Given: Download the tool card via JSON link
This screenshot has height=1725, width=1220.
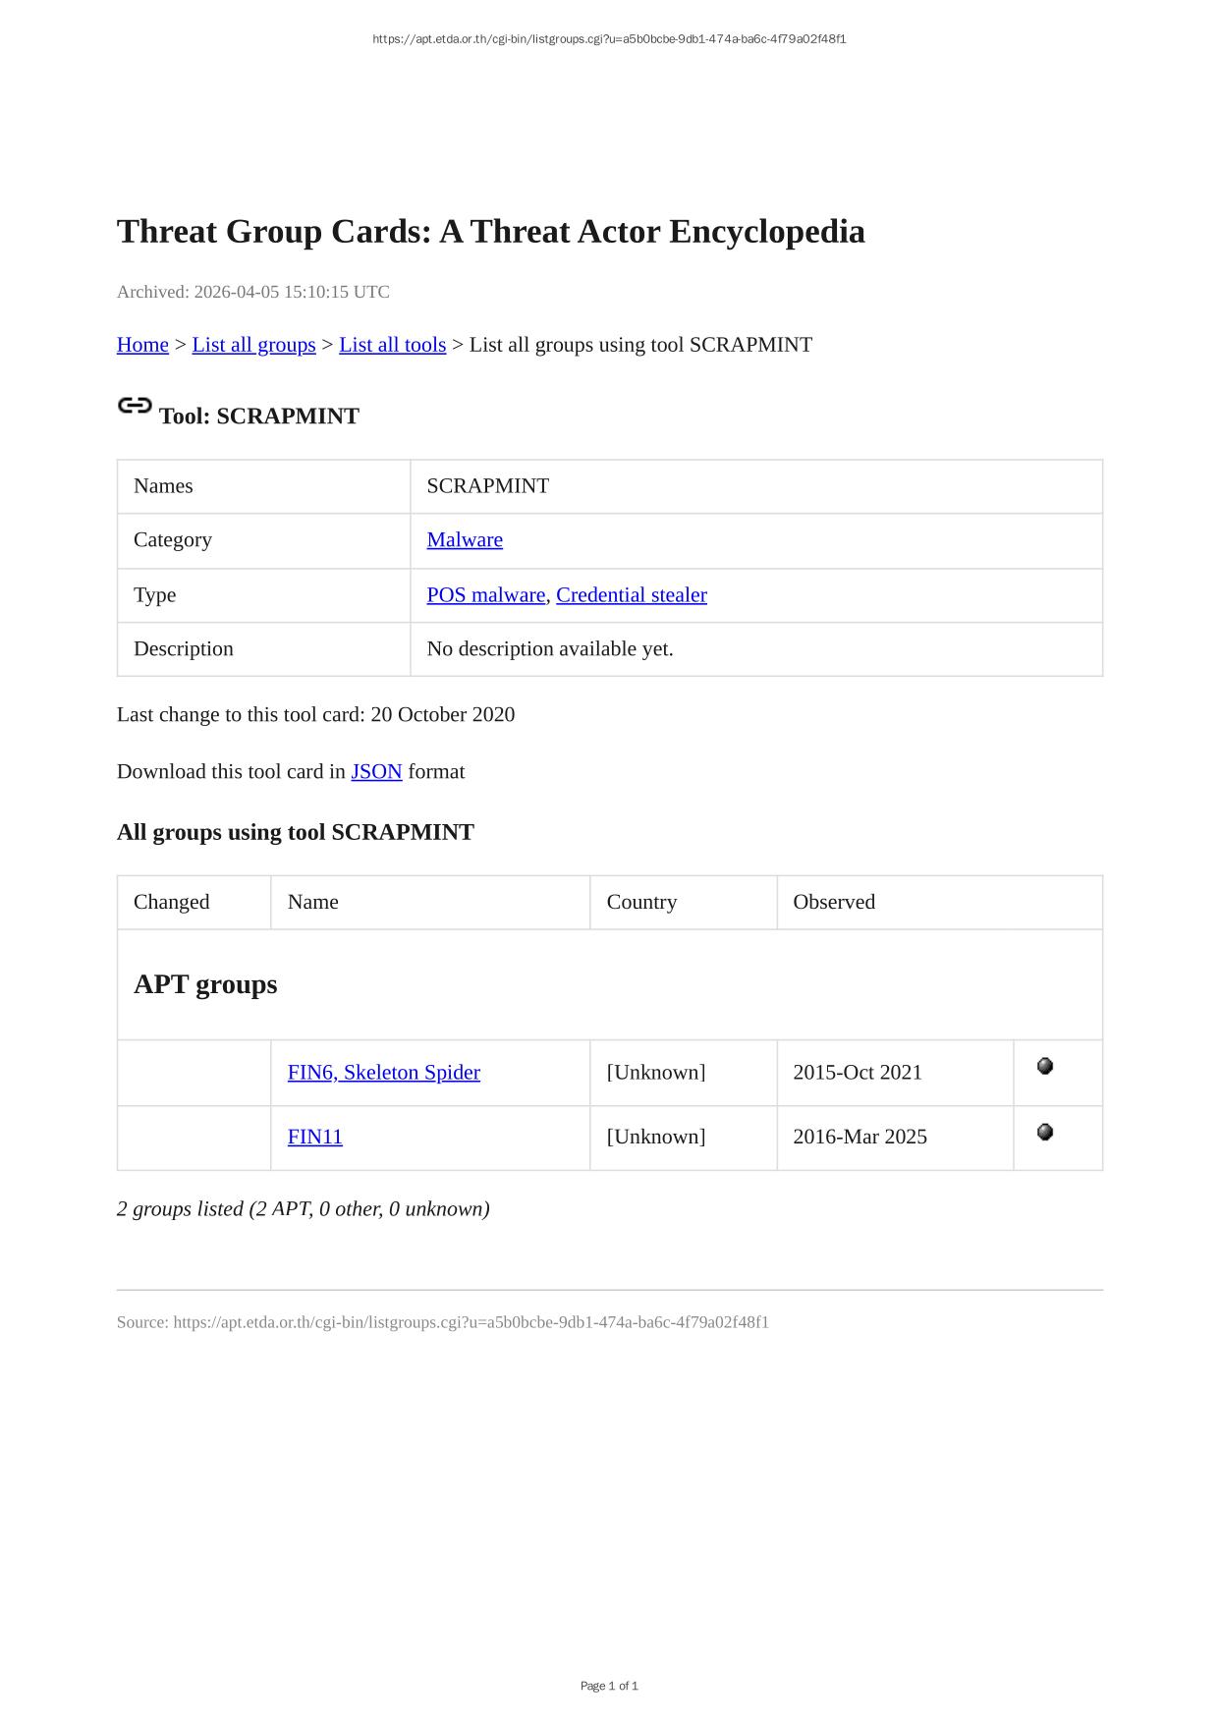Looking at the screenshot, I should (376, 772).
